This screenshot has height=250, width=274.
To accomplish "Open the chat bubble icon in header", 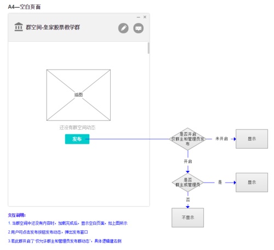I will point(138,29).
